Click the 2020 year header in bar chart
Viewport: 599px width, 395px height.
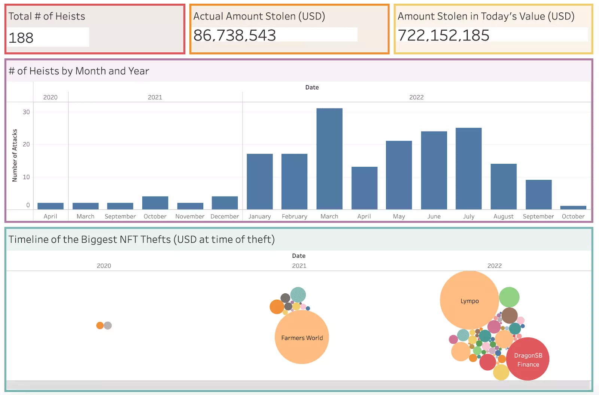[51, 97]
